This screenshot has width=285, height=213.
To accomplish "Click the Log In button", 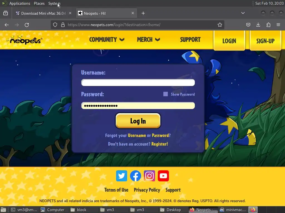I will (x=138, y=121).
